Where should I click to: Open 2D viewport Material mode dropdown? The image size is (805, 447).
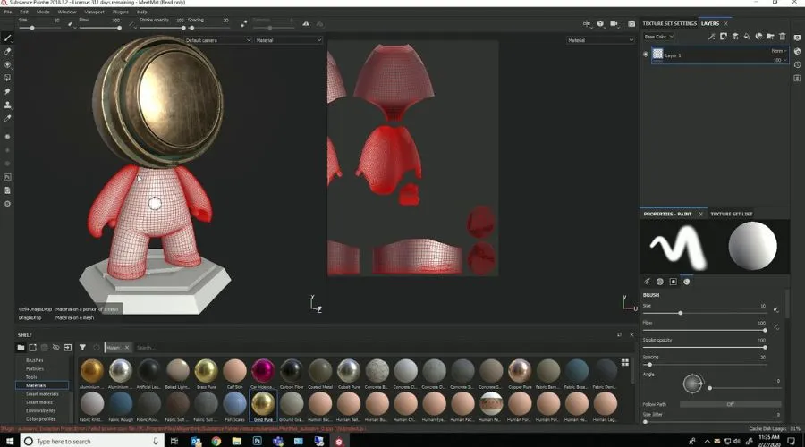(x=600, y=40)
